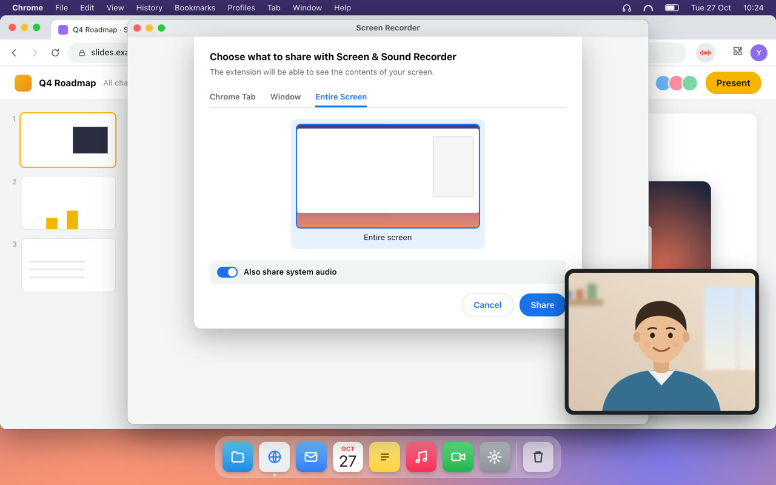776x485 pixels.
Task: Go back in Chrome browser
Action: pos(15,53)
